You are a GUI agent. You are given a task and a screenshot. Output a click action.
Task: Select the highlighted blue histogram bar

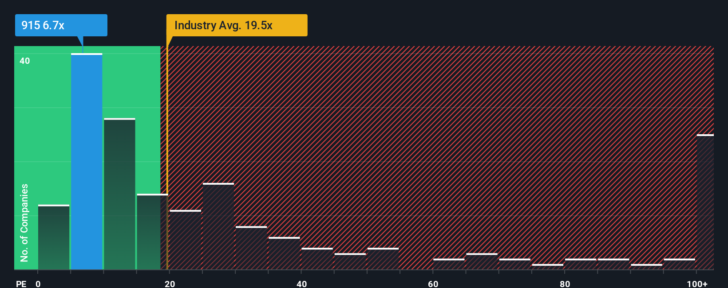[x=87, y=161]
